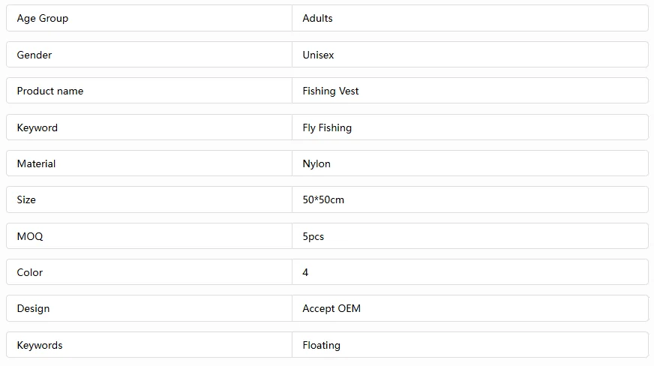The image size is (654, 366).
Task: Click the Adults value cell
Action: 317,18
